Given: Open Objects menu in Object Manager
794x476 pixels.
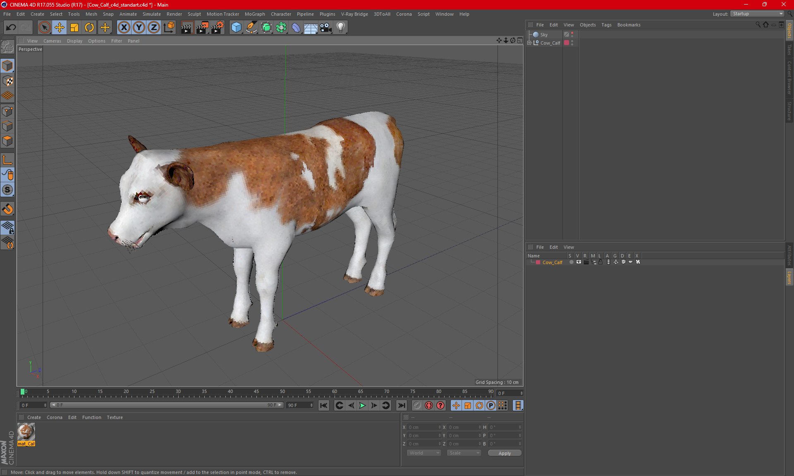Looking at the screenshot, I should (x=588, y=25).
